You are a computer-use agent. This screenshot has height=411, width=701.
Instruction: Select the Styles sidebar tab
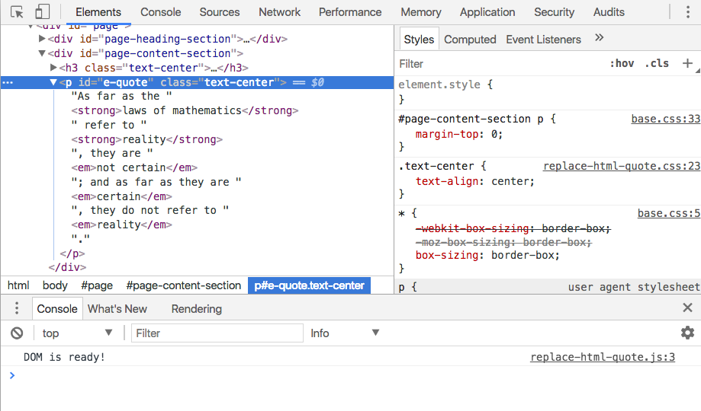[x=419, y=40]
